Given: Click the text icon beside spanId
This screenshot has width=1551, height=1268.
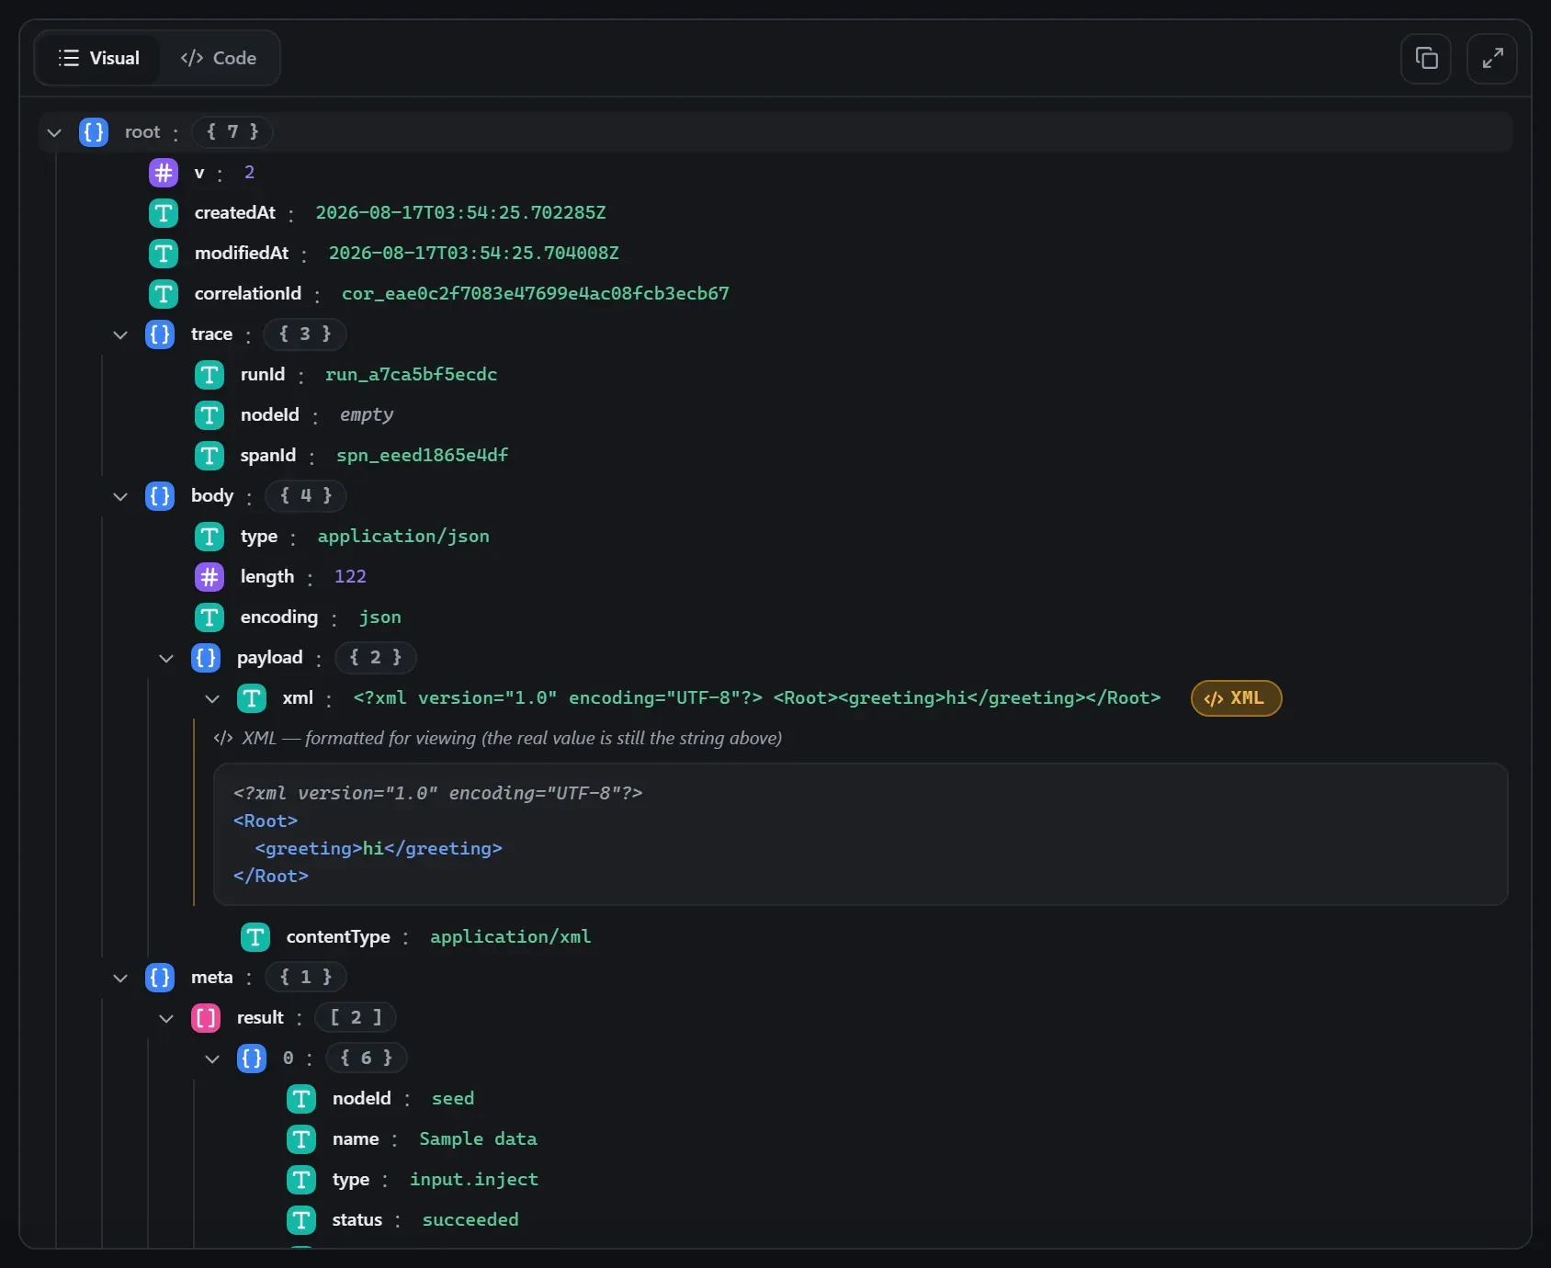Looking at the screenshot, I should pos(209,456).
